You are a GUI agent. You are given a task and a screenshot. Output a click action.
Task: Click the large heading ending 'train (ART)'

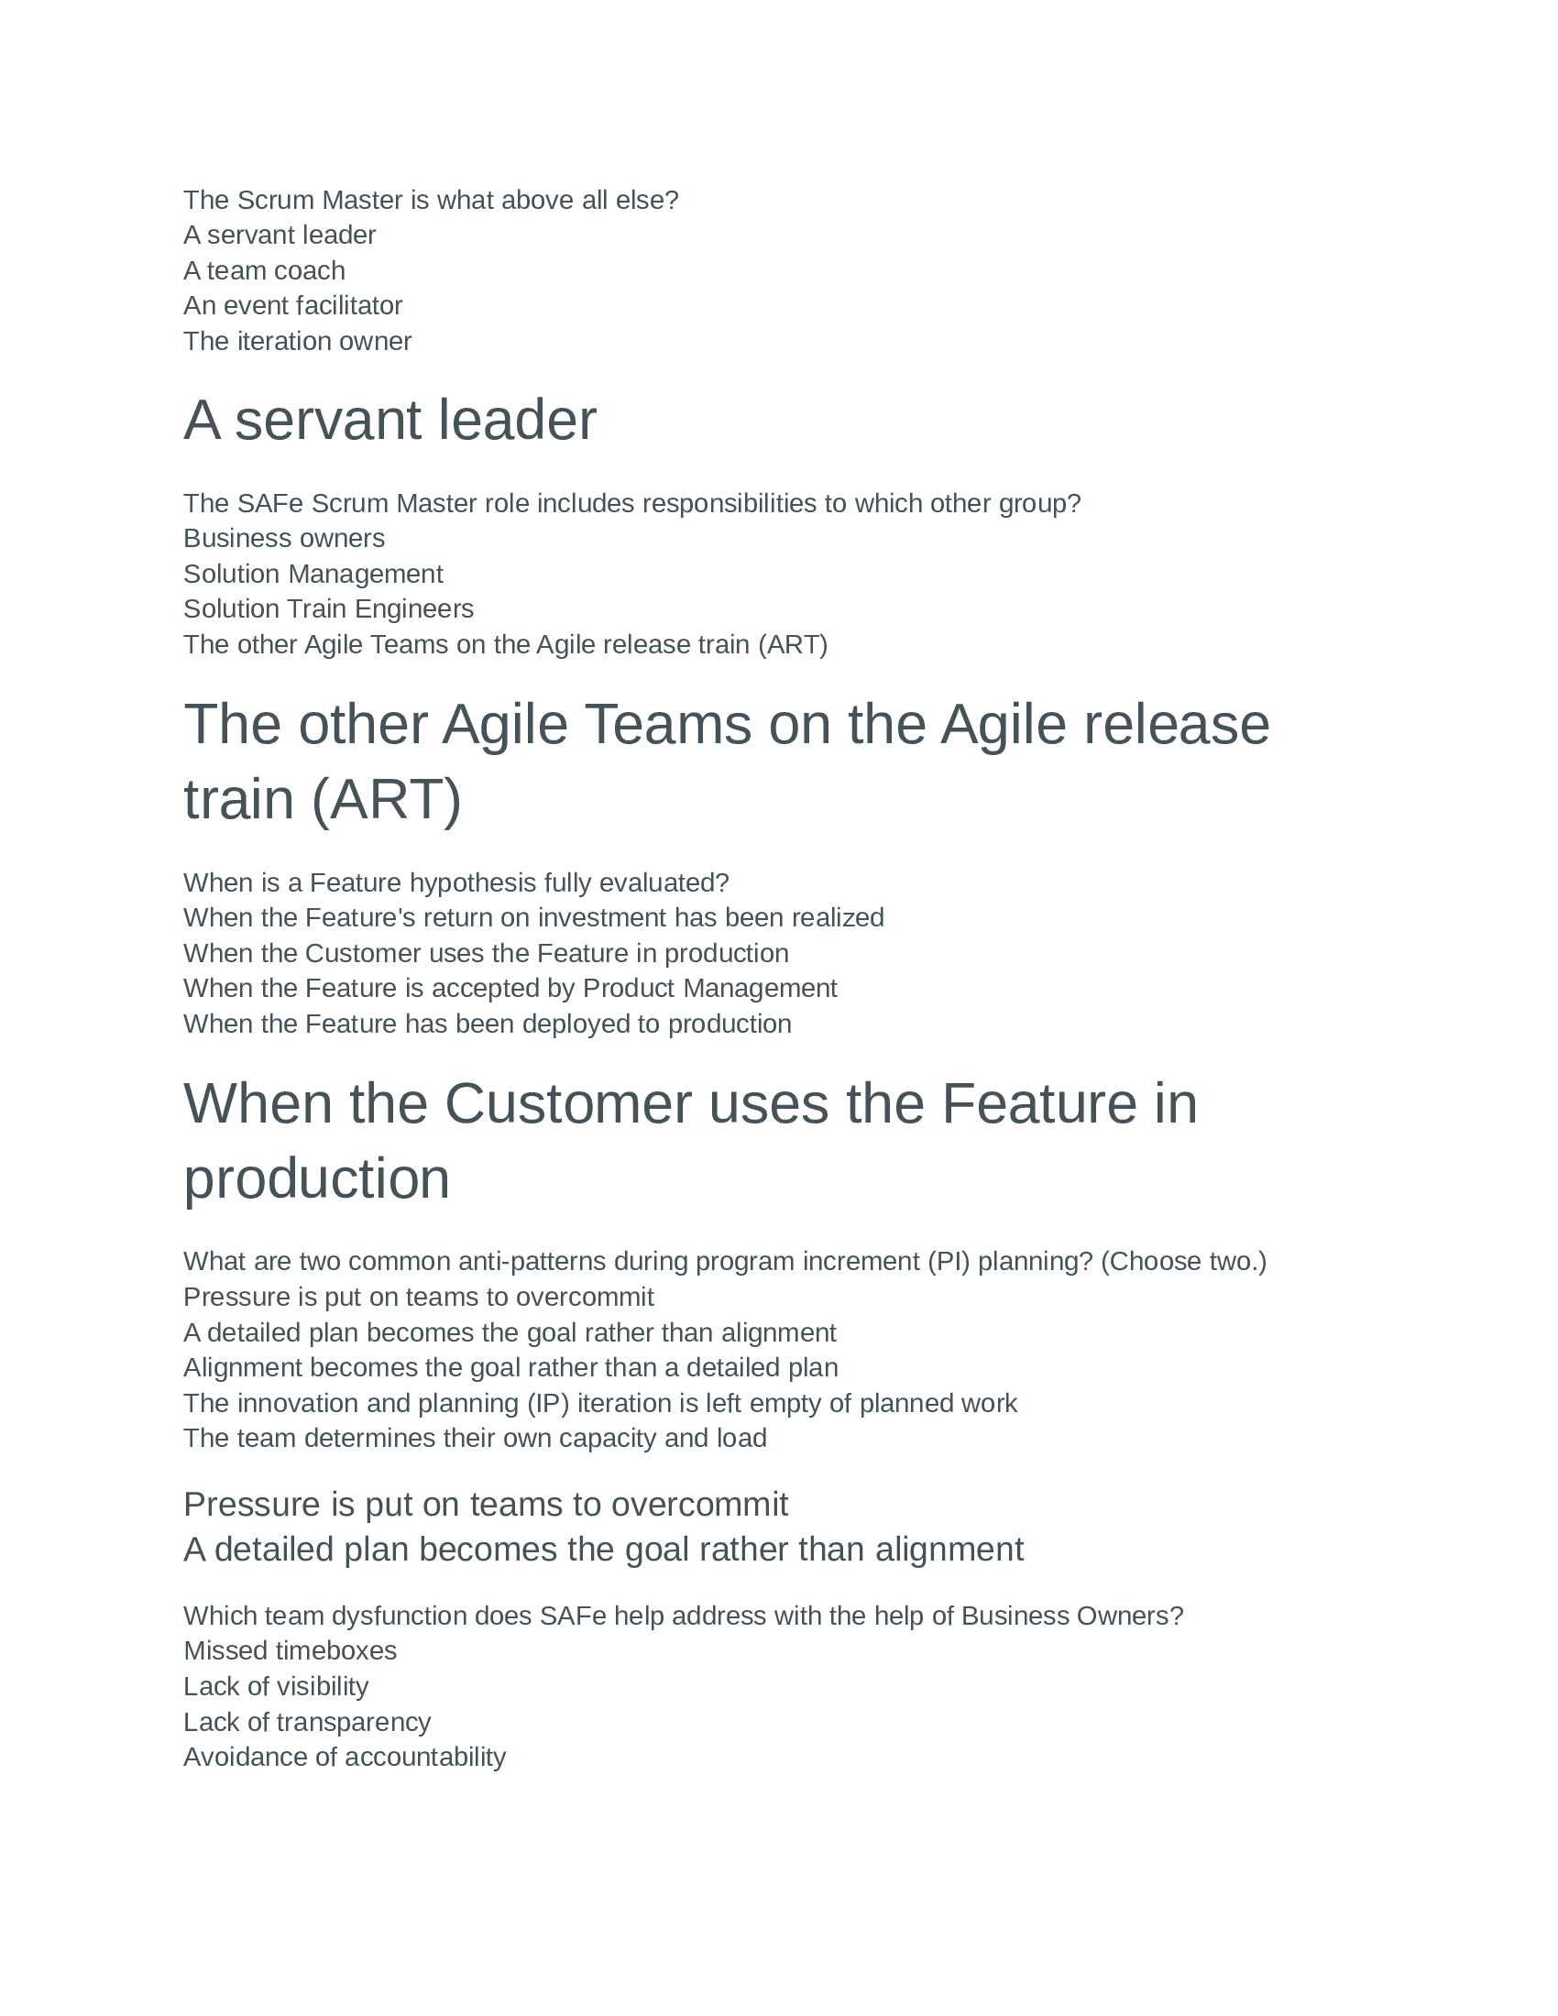[322, 799]
